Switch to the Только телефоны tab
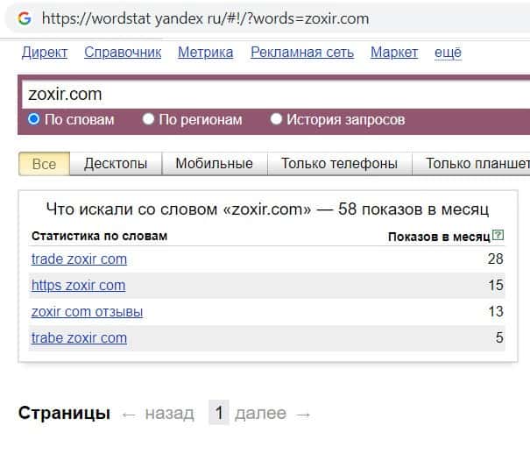This screenshot has height=454, width=530. [339, 164]
